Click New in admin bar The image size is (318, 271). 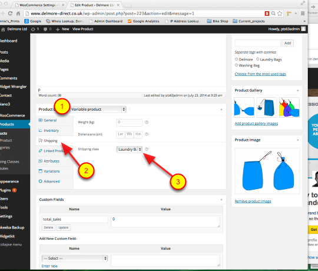pyautogui.click(x=63, y=29)
